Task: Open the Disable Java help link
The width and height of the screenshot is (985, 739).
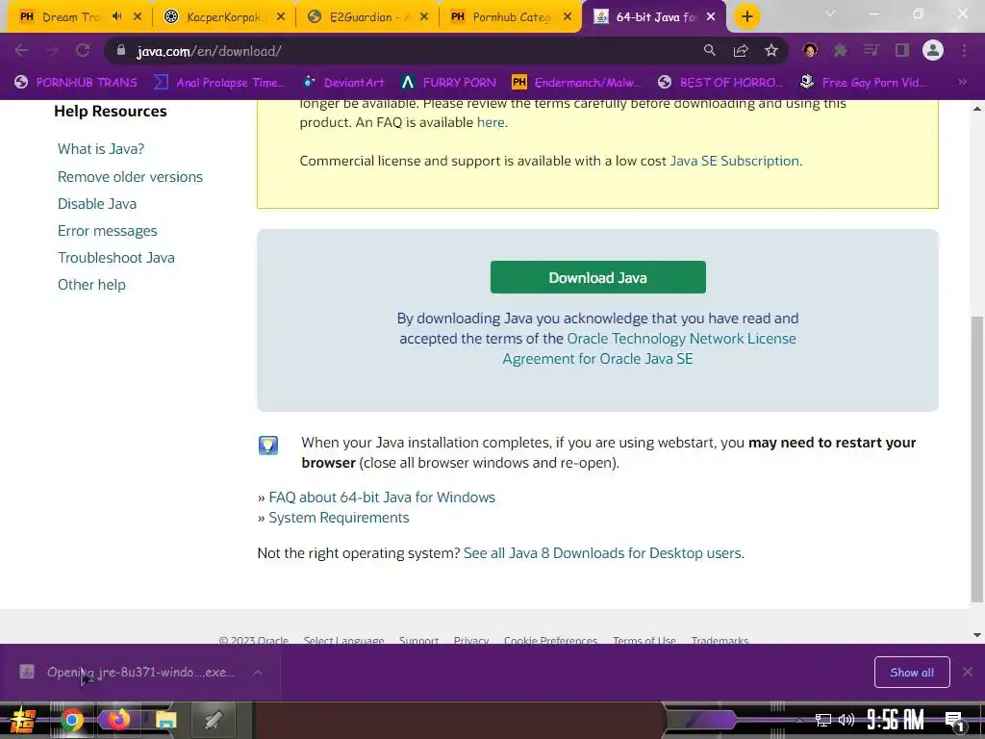Action: [97, 204]
